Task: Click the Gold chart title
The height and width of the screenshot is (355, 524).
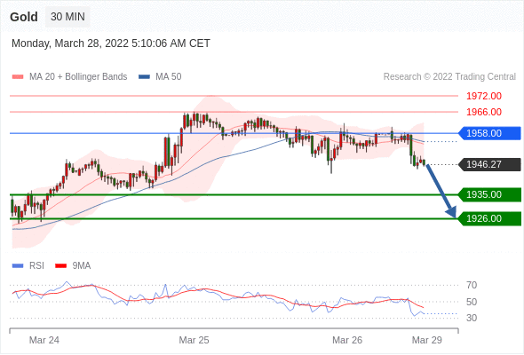Action: 24,17
